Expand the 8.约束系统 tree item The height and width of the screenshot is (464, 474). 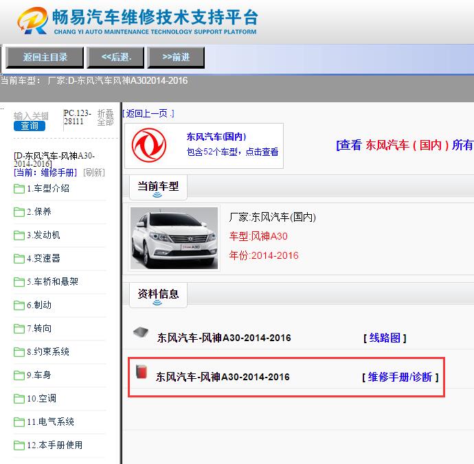48,351
